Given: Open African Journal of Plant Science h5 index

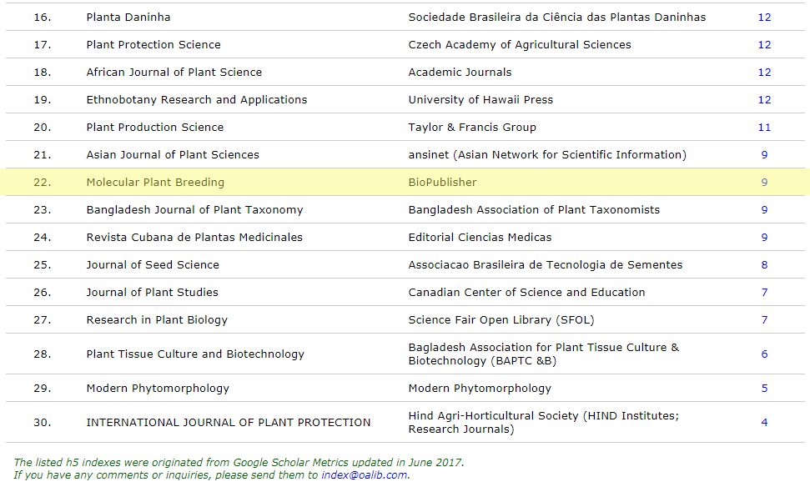Looking at the screenshot, I should (x=764, y=73).
